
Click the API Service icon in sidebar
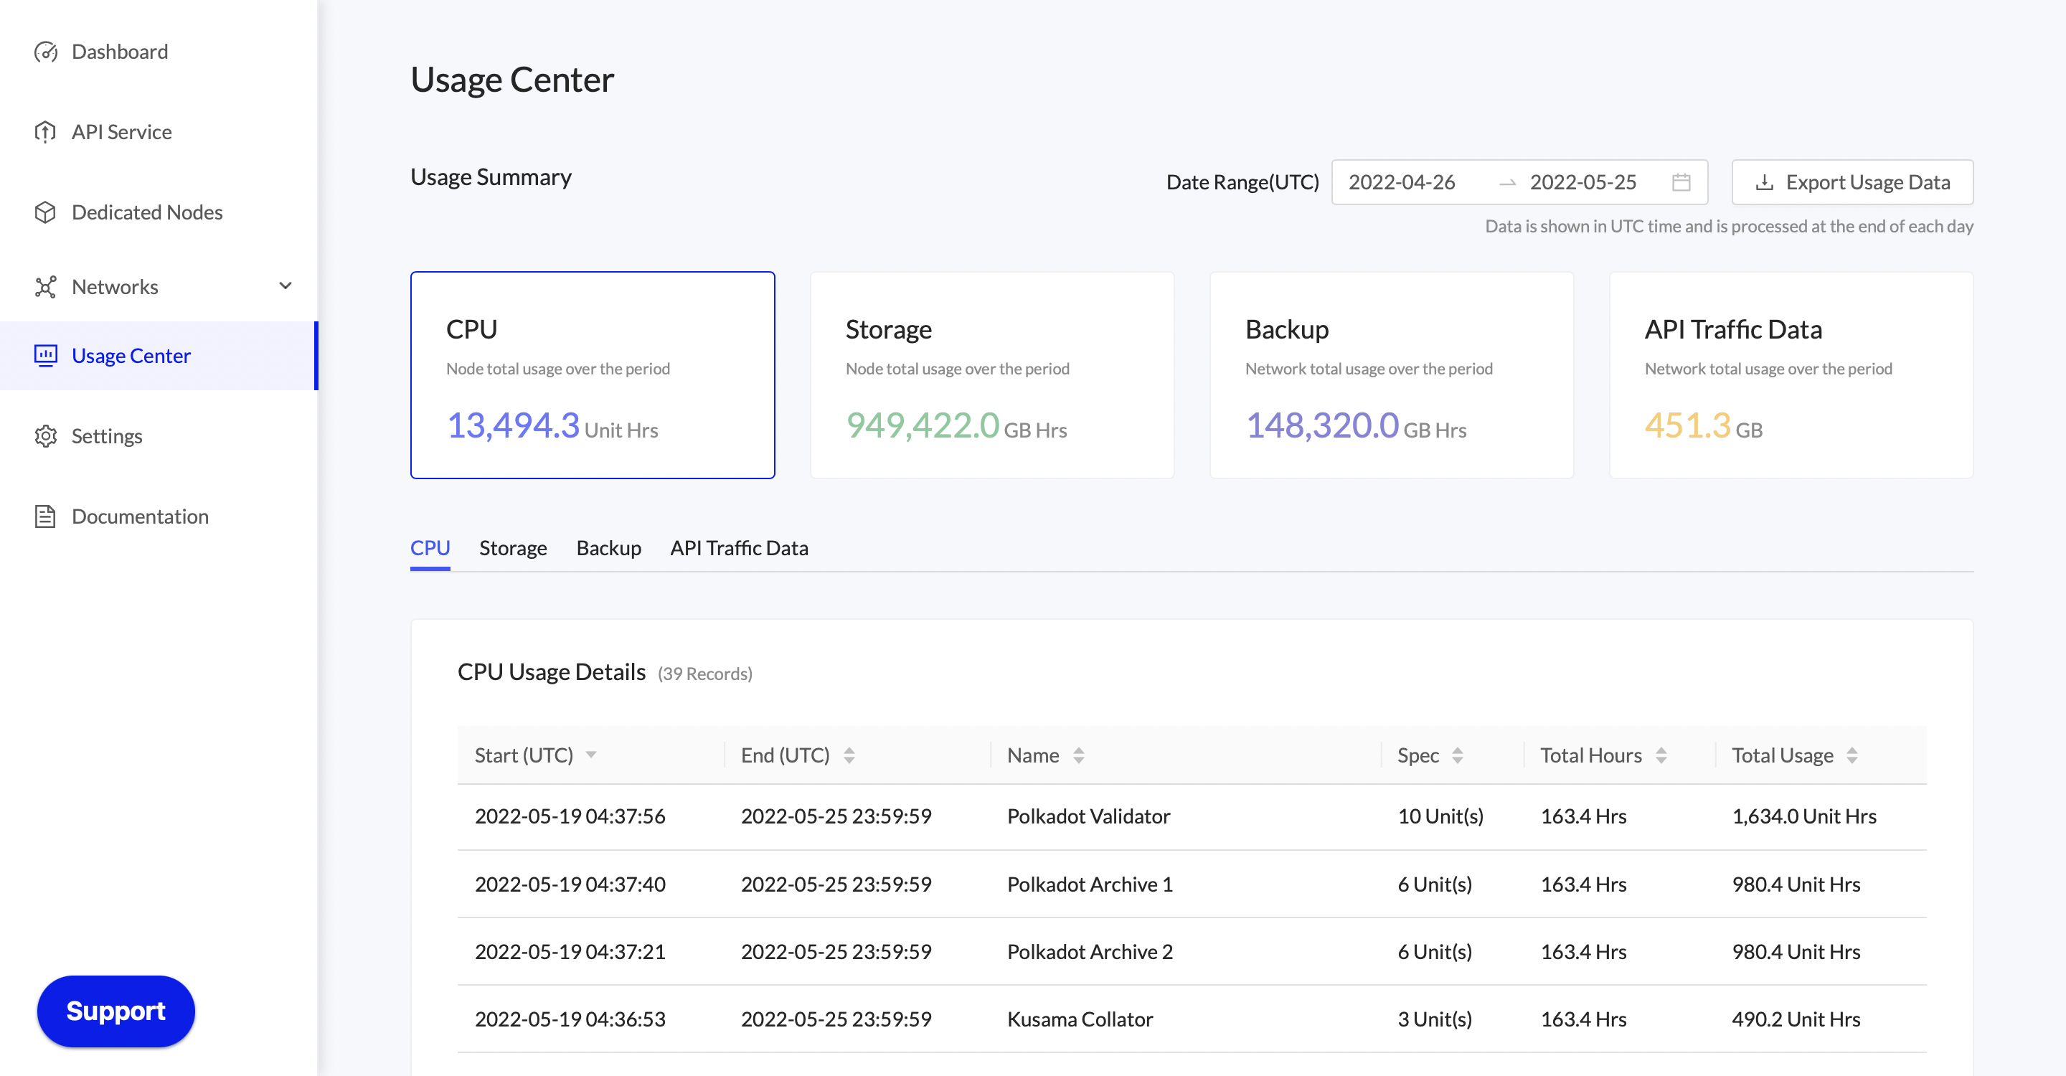coord(46,131)
